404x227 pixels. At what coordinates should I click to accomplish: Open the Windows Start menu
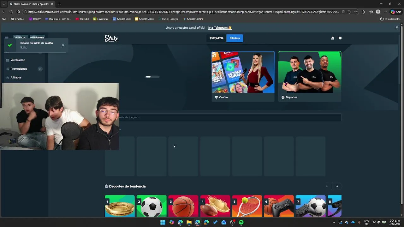[x=163, y=222]
